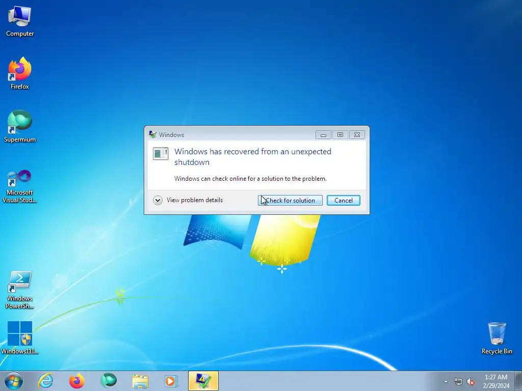Screen dimensions: 522x391
Task: Click the problem report taskbar button
Action: coord(203,381)
